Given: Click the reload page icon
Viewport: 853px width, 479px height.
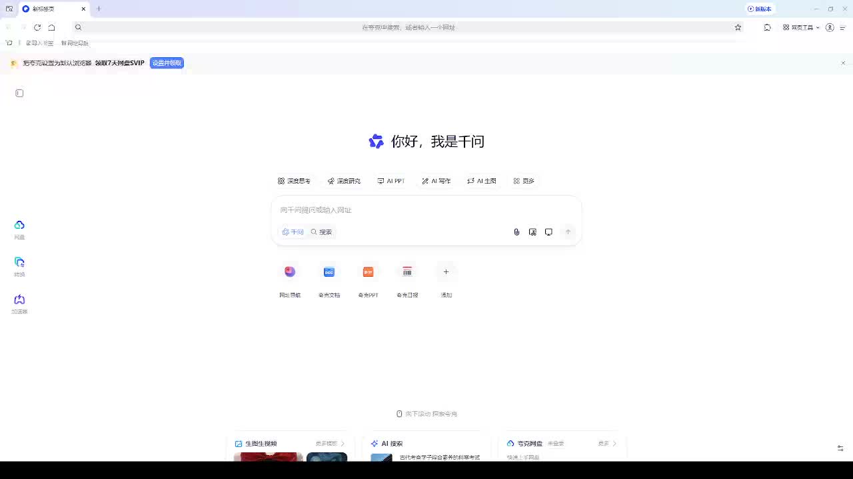Looking at the screenshot, I should pos(37,27).
